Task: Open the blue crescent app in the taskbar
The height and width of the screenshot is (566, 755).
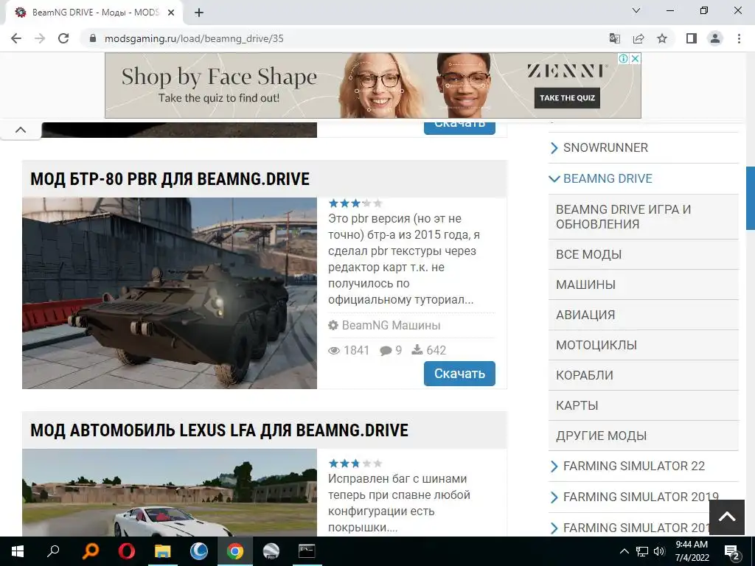Action: [x=199, y=551]
